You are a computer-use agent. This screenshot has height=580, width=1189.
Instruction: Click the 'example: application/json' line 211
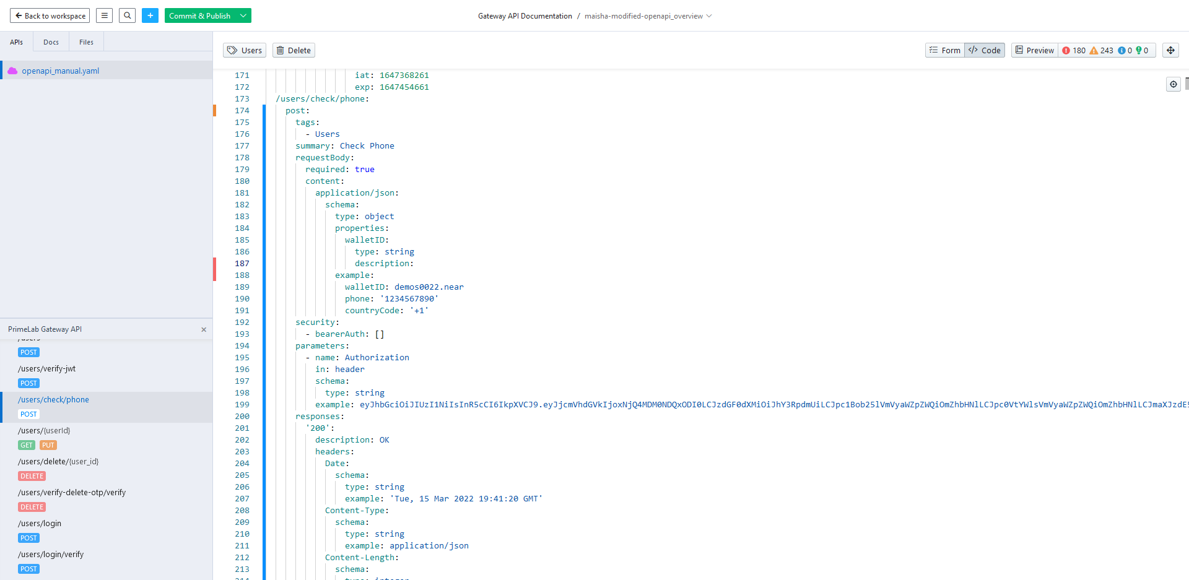[x=407, y=546]
